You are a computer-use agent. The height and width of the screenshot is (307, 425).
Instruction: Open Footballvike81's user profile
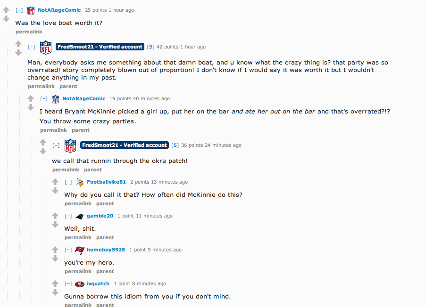coord(106,182)
